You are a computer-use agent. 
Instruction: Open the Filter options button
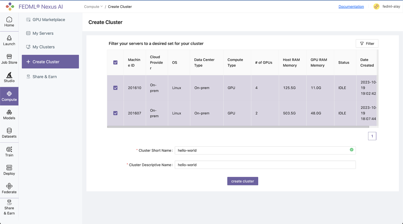pos(367,43)
